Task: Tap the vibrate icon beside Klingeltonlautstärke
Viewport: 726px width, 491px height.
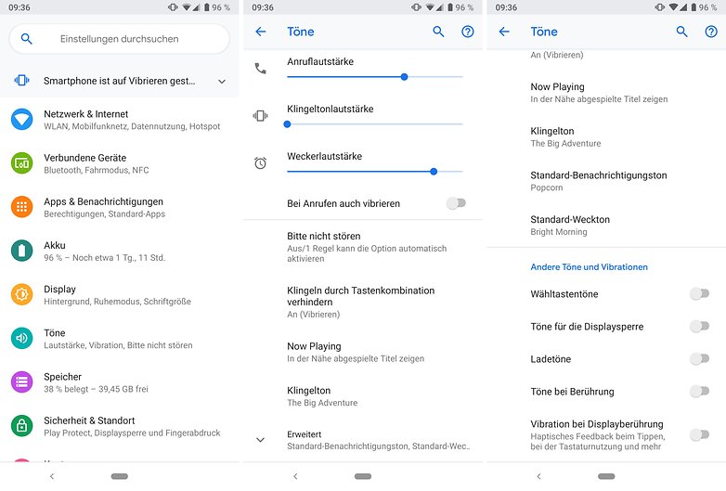Action: [261, 116]
